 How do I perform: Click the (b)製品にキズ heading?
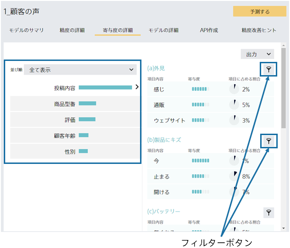click(164, 140)
